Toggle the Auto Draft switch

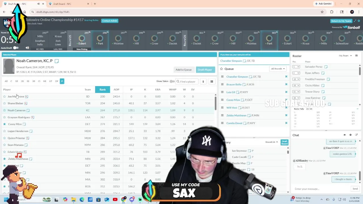coord(16,48)
